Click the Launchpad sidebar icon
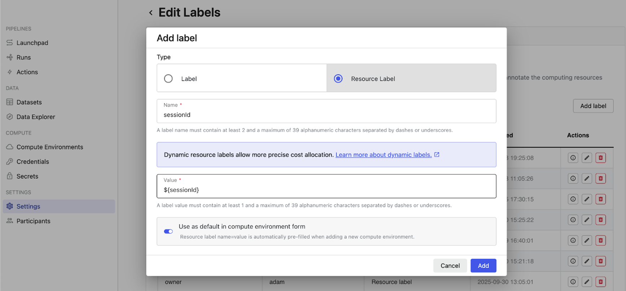The image size is (626, 291). 10,43
